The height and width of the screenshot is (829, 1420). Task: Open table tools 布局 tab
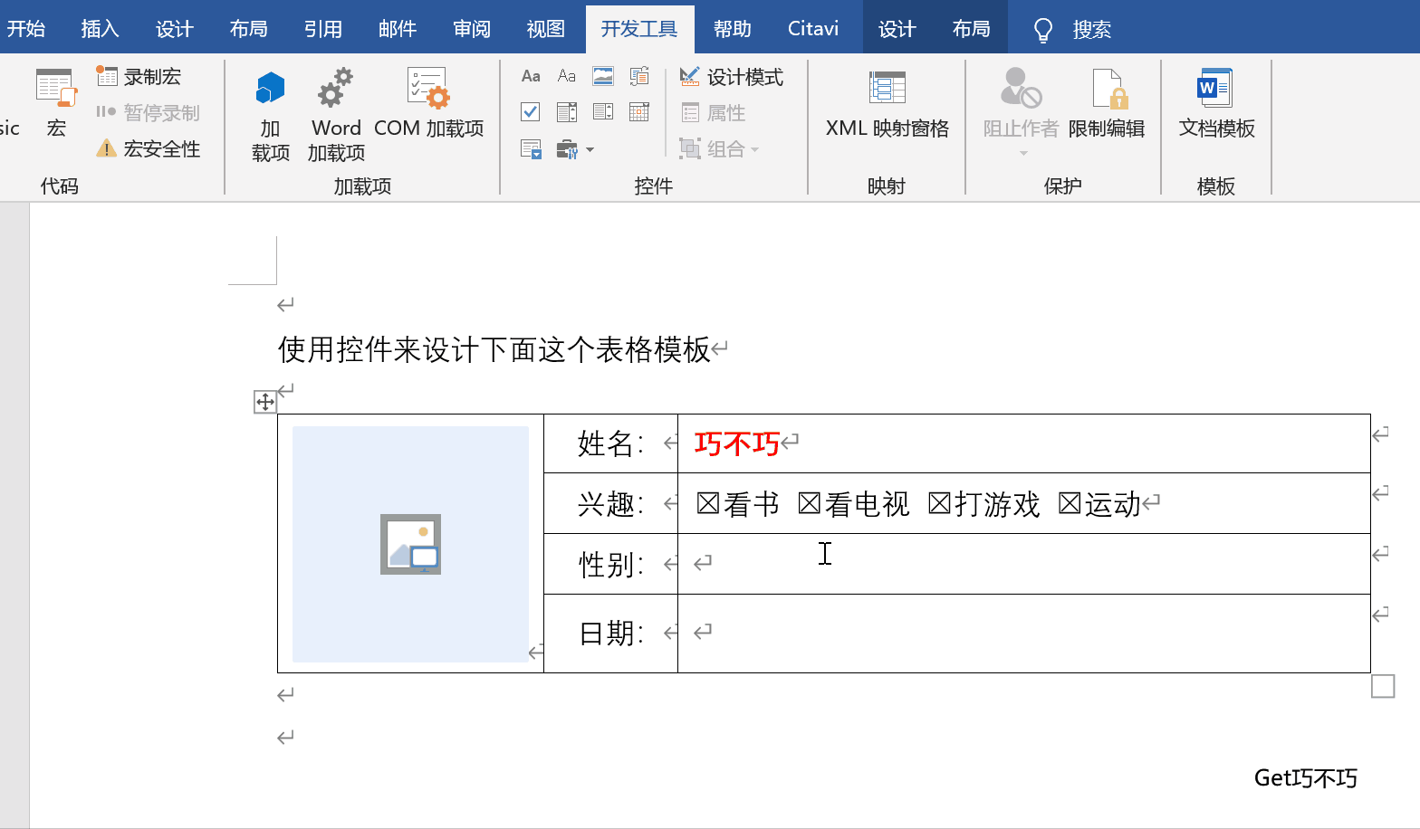coord(972,29)
